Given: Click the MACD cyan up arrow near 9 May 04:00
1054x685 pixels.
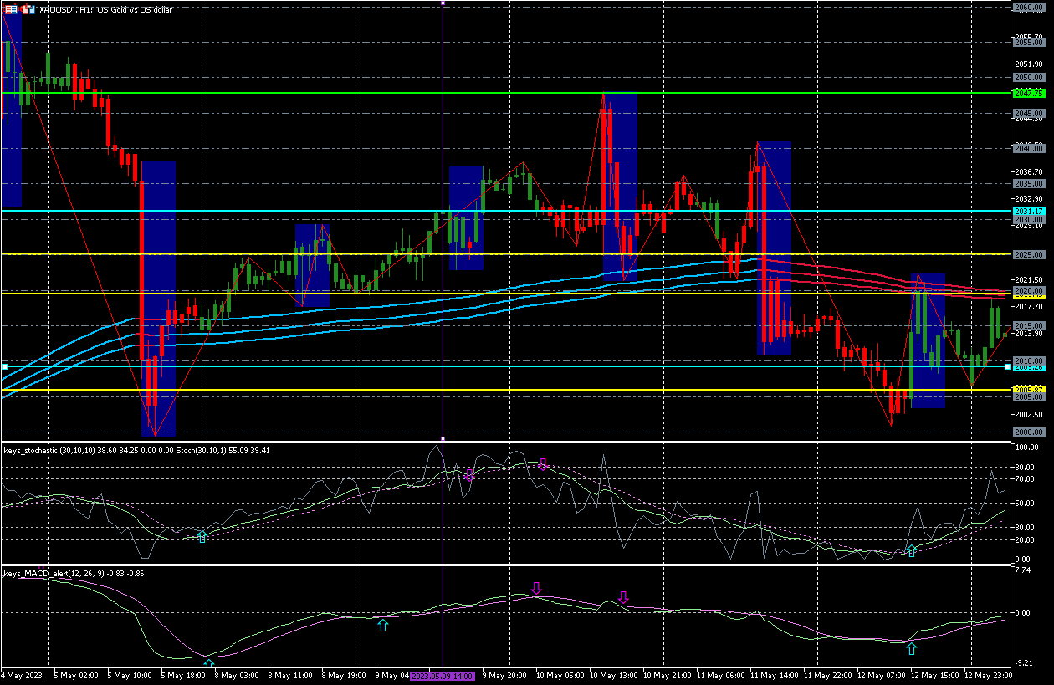Looking at the screenshot, I should (382, 625).
